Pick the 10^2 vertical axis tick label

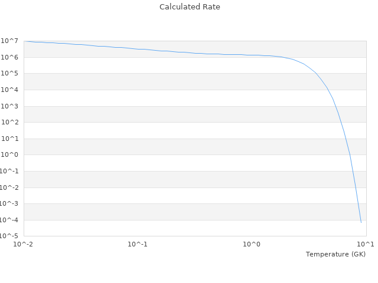[11, 123]
